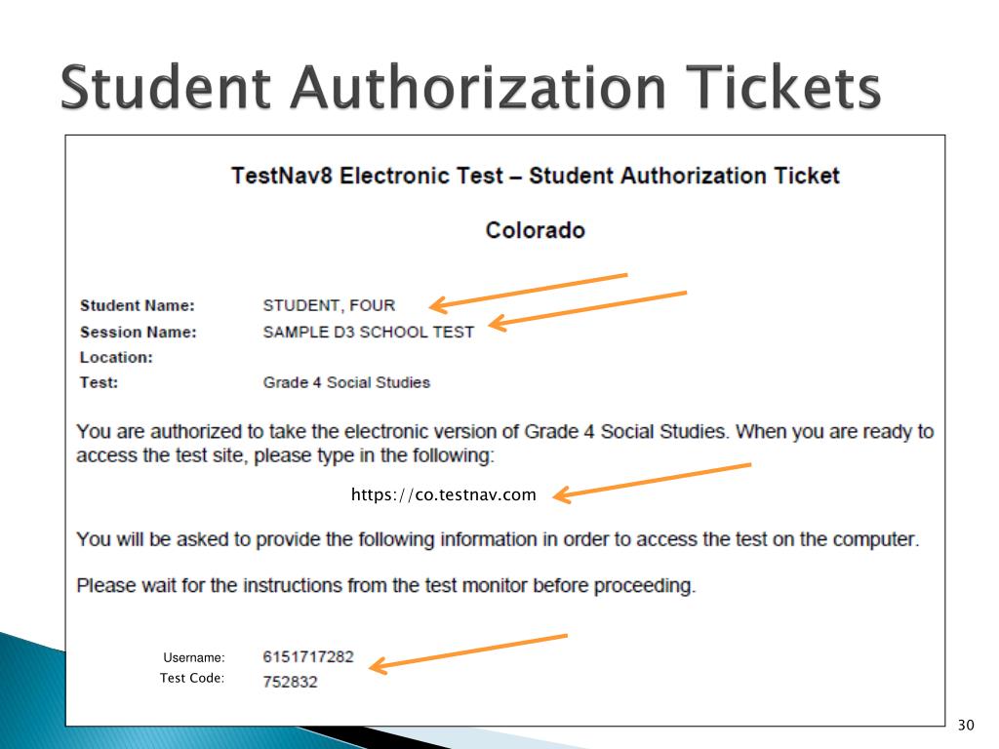This screenshot has height=749, width=999.
Task: Click the slide title Student Authorization Tickets
Action: point(471,87)
